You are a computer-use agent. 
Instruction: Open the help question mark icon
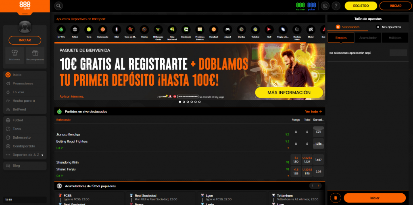[336, 6]
